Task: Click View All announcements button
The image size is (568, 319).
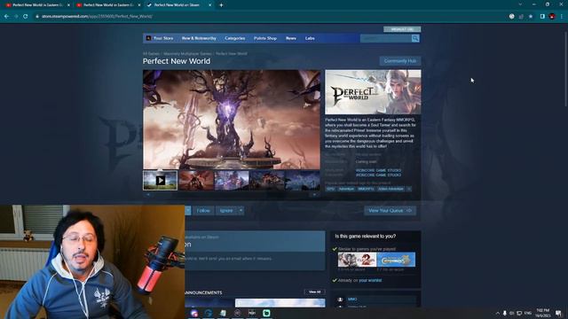Action: point(314,292)
